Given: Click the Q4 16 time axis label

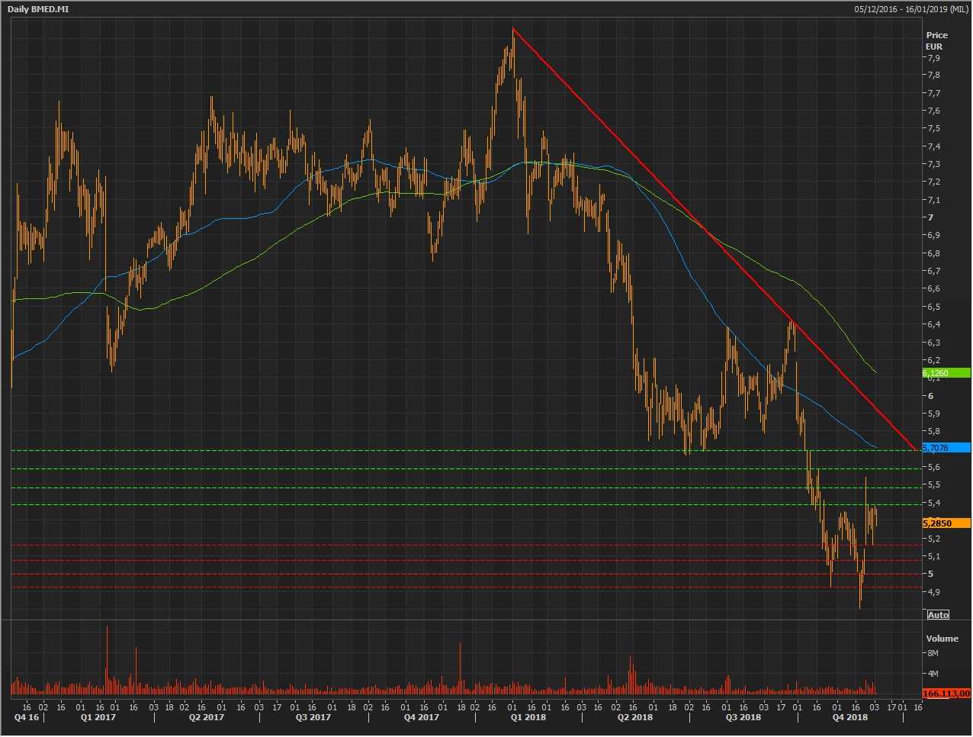Looking at the screenshot, I should [26, 718].
